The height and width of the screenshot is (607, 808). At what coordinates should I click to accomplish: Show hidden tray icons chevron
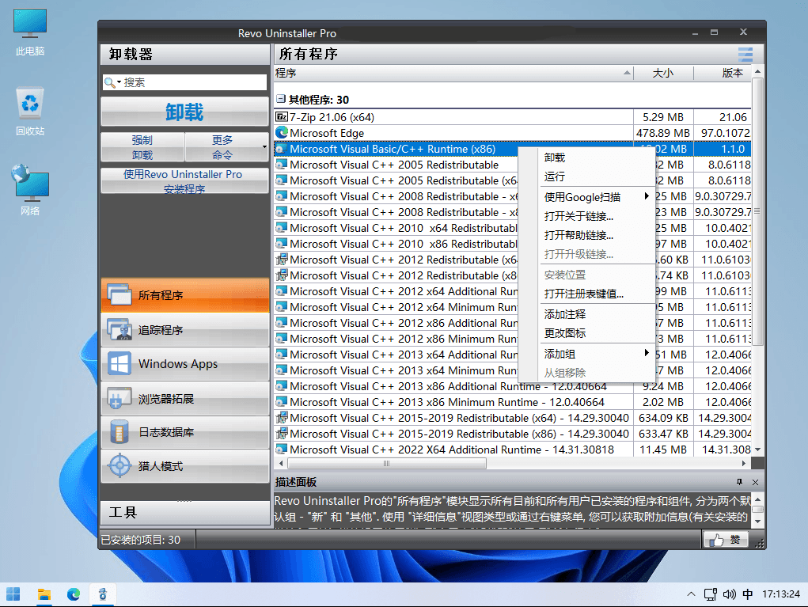[691, 594]
